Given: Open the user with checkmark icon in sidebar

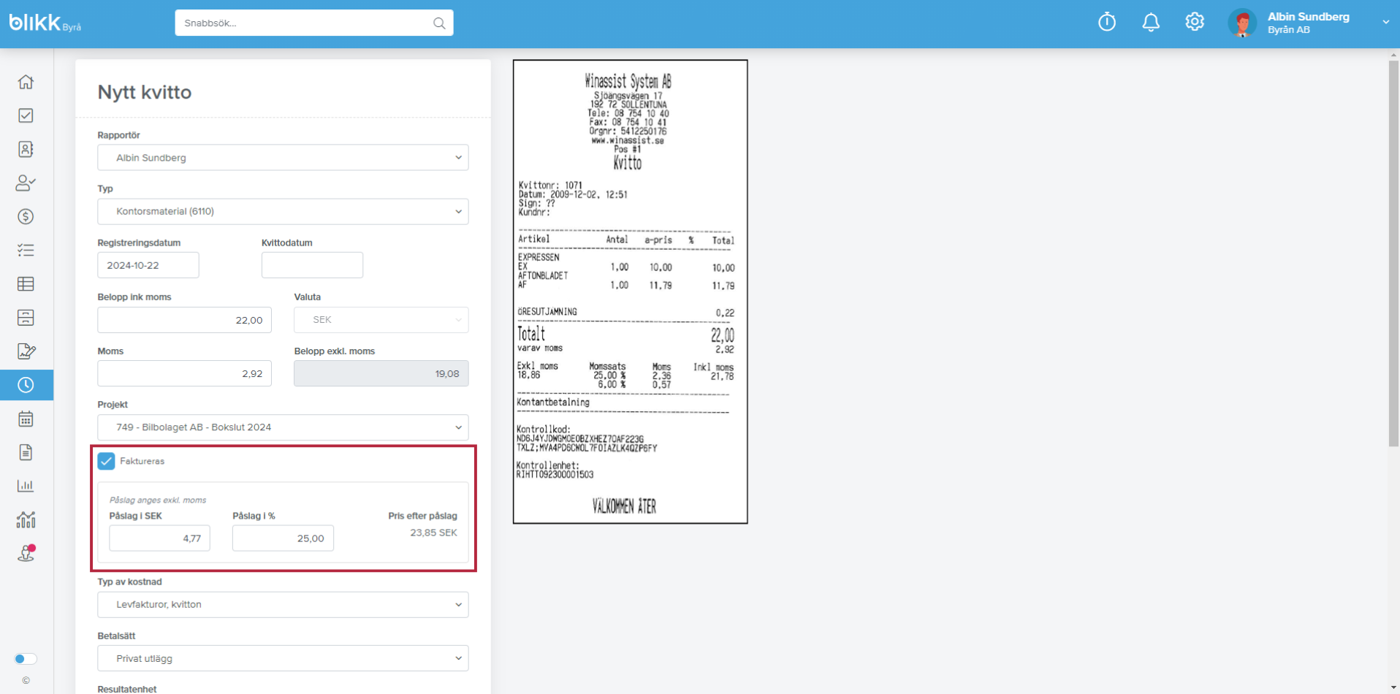Looking at the screenshot, I should 26,183.
